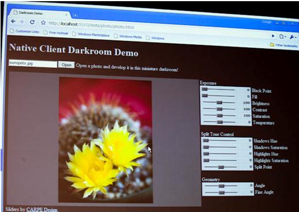Click the Fill slider handle
Viewport: 299px width, 212px height.
(x=205, y=96)
